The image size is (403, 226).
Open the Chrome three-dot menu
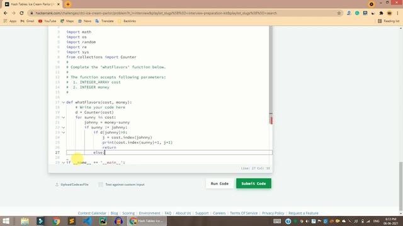(397, 13)
